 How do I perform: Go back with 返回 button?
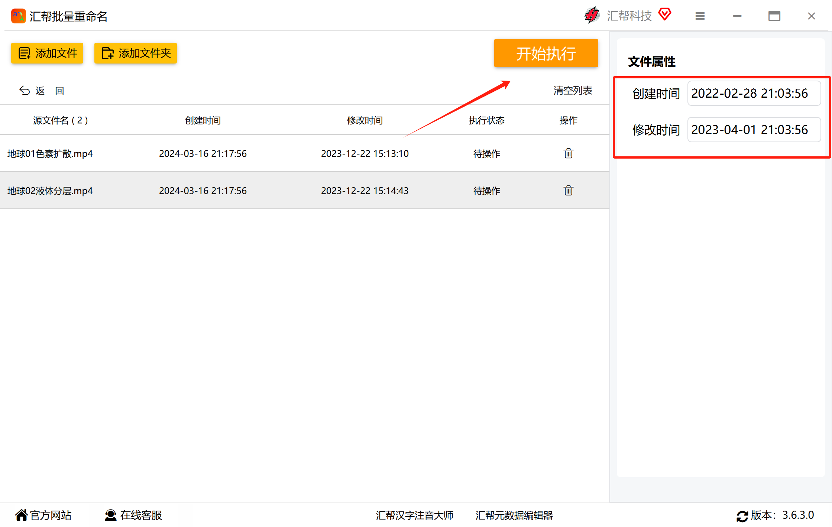(x=42, y=91)
